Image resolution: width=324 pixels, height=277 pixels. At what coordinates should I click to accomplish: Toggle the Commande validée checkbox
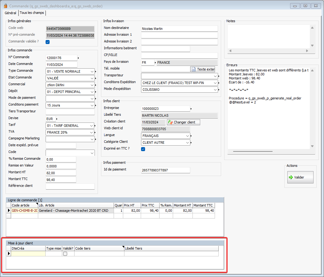tap(48, 42)
